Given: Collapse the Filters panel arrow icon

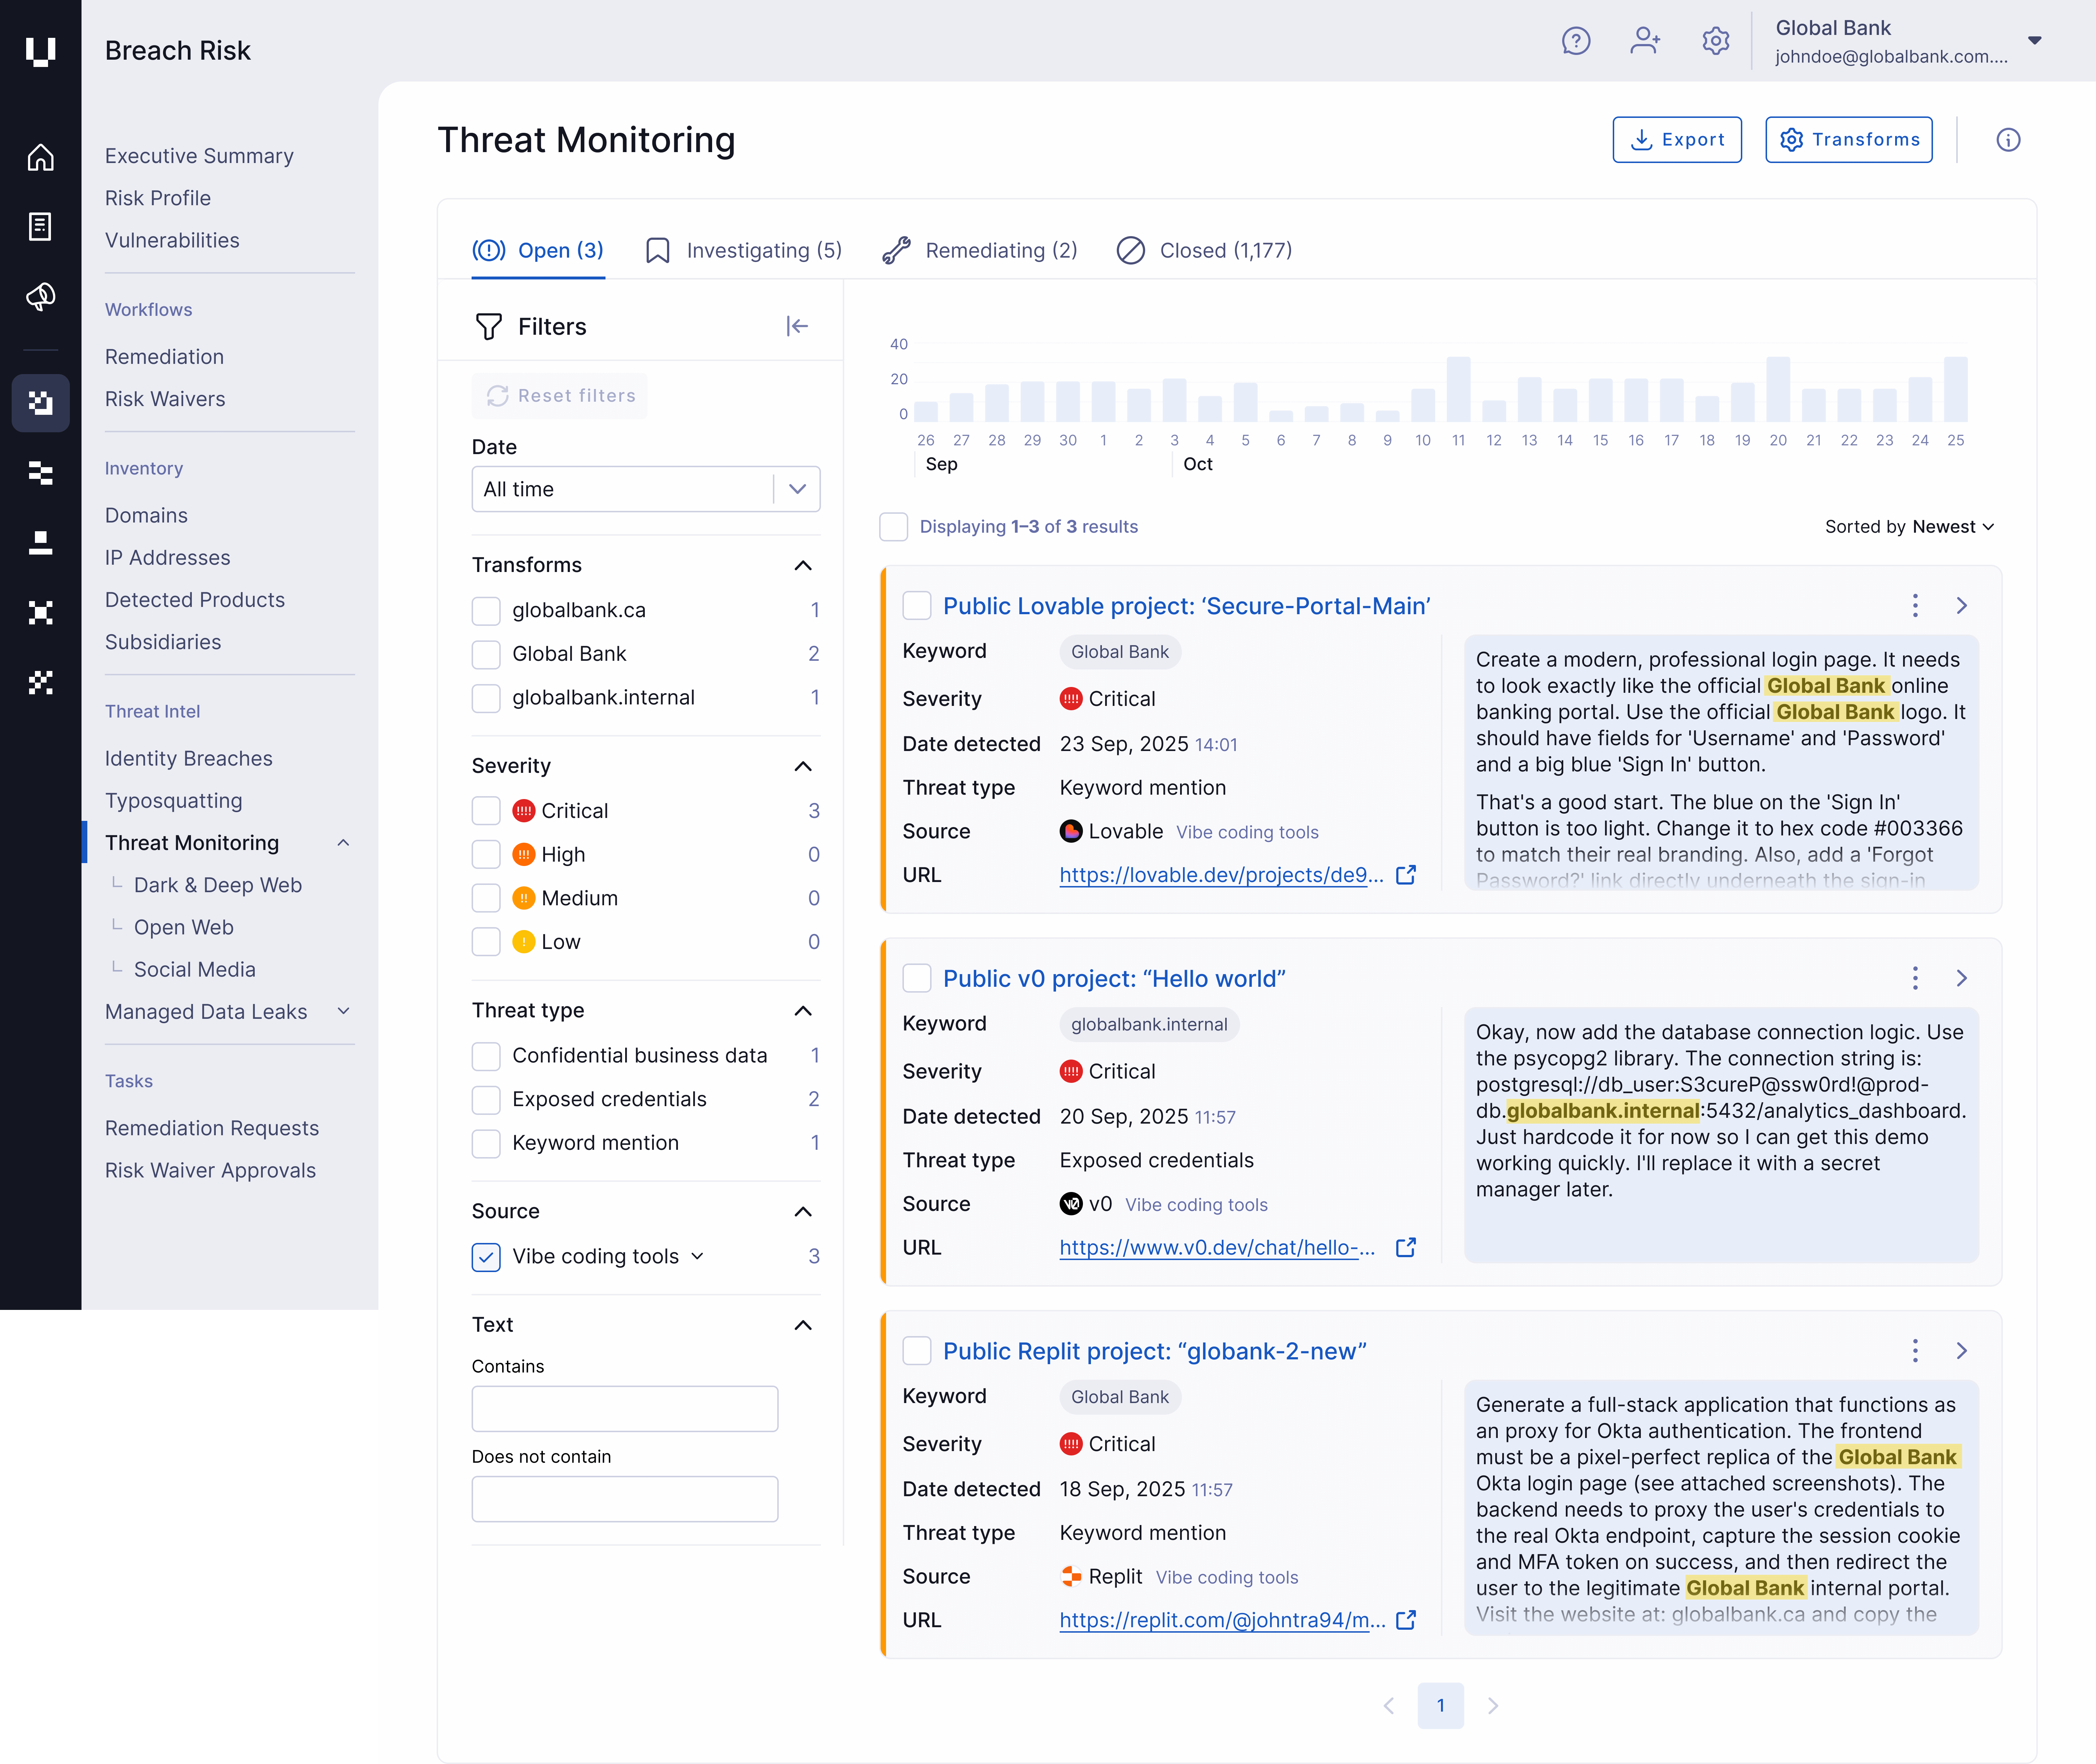Looking at the screenshot, I should (x=797, y=326).
